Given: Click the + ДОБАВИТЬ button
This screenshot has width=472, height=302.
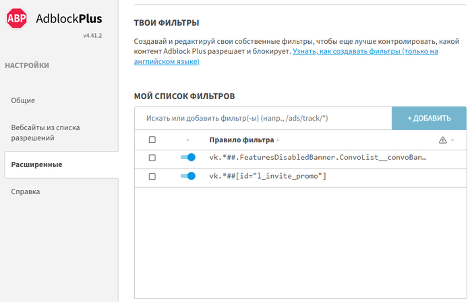Looking at the screenshot, I should (x=429, y=118).
